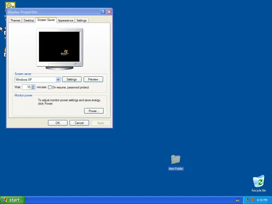This screenshot has width=272, height=204.
Task: Confirm with the OK button
Action: coord(58,123)
